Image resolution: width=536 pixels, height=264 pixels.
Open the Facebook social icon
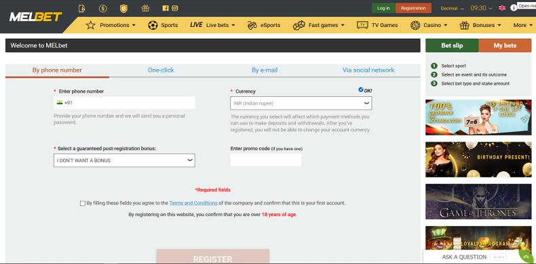click(x=166, y=8)
